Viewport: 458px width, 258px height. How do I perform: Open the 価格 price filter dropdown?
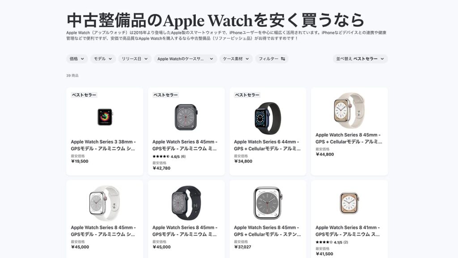(x=77, y=59)
